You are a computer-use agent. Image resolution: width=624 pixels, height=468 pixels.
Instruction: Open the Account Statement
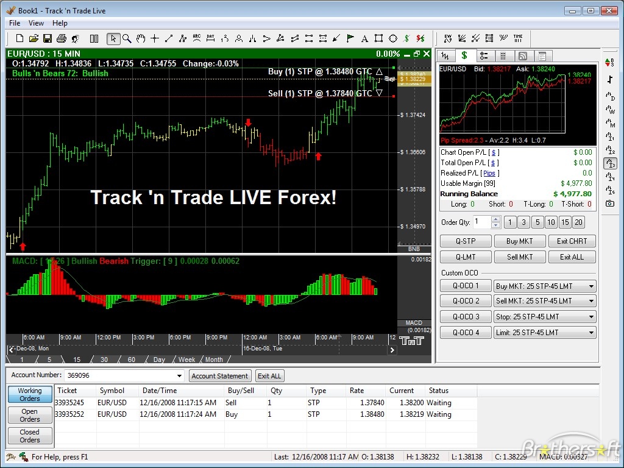point(219,376)
